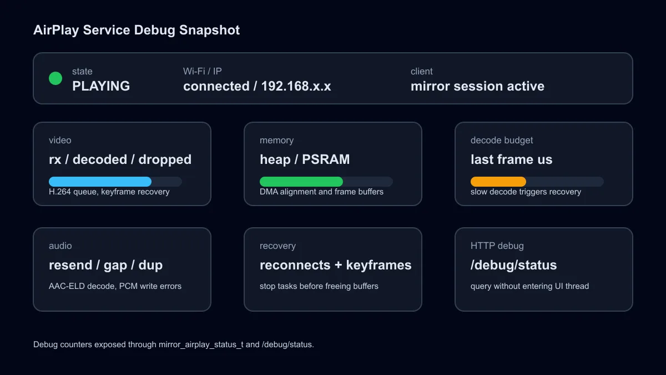Click the green PLAYING status dot
This screenshot has width=666, height=375.
point(56,78)
